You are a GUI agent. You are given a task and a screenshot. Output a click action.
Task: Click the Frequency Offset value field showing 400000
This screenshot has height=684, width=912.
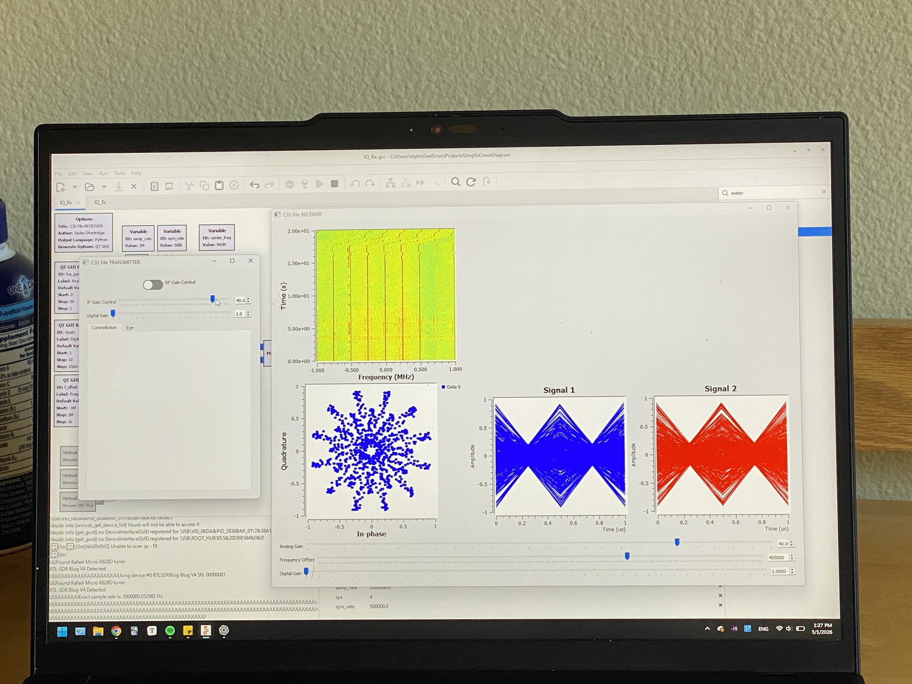pos(781,558)
